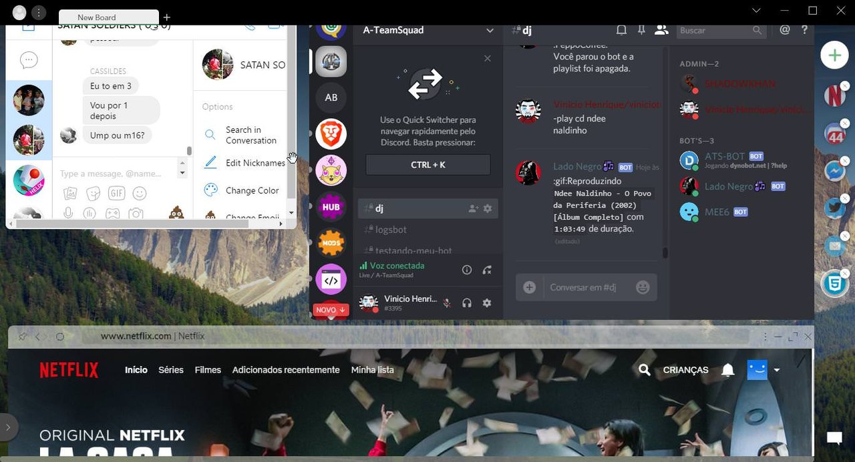The width and height of the screenshot is (855, 462).
Task: Click the "Ump ou m16?" message bubble
Action: pos(118,136)
